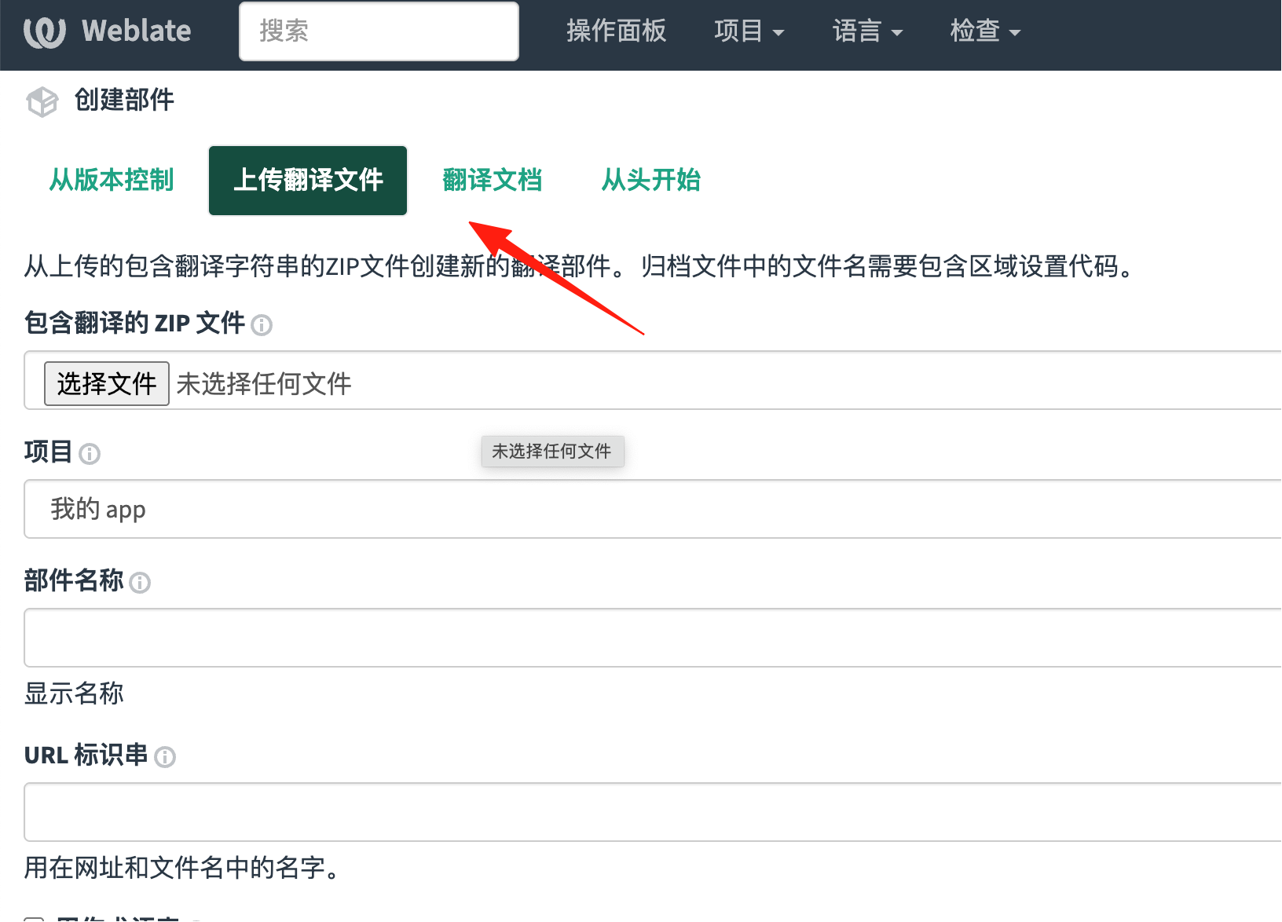Click the URL 标识串 input field
This screenshot has width=1282, height=922.
653,812
